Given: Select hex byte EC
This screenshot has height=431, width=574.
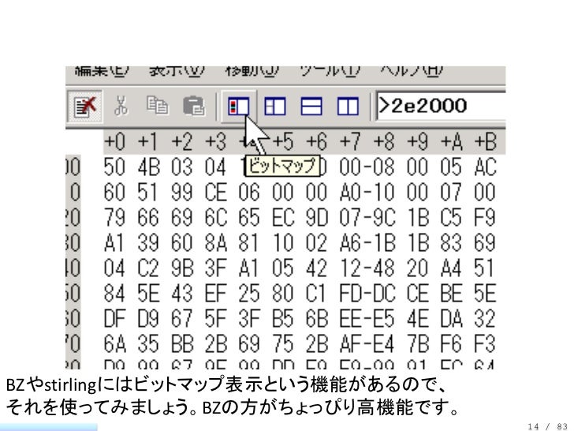Looking at the screenshot, I should [283, 217].
